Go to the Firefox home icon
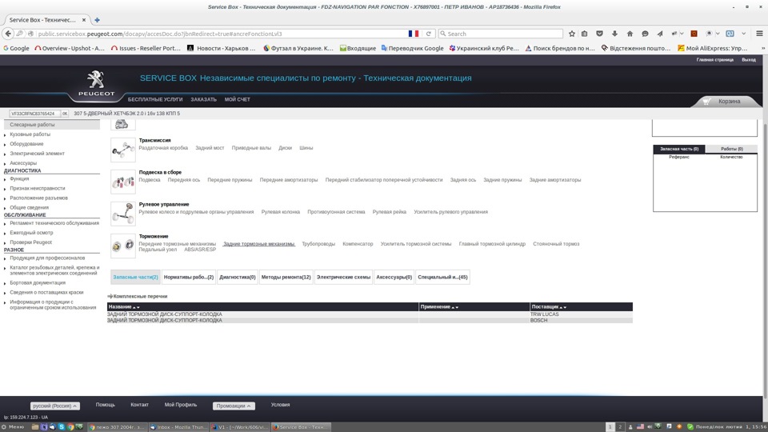 [630, 34]
